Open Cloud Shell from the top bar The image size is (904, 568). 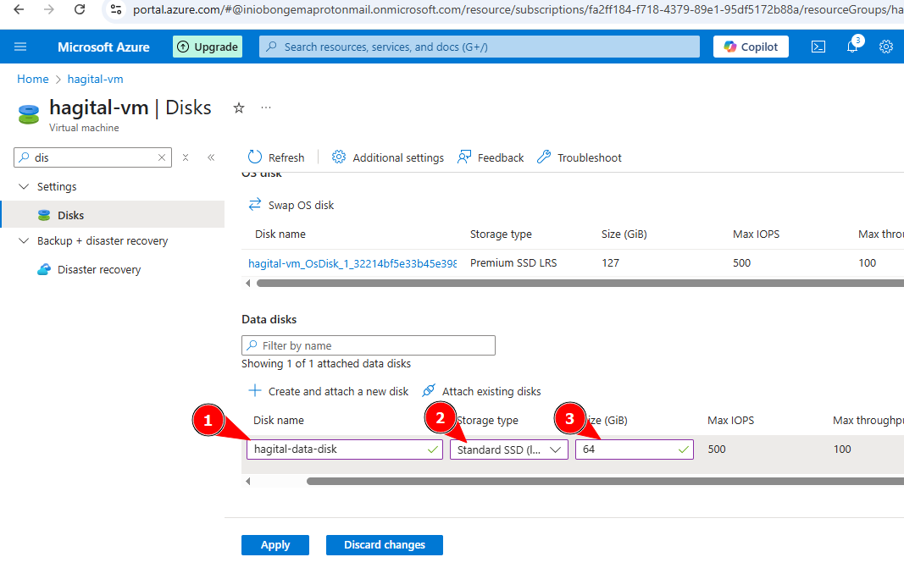tap(818, 47)
